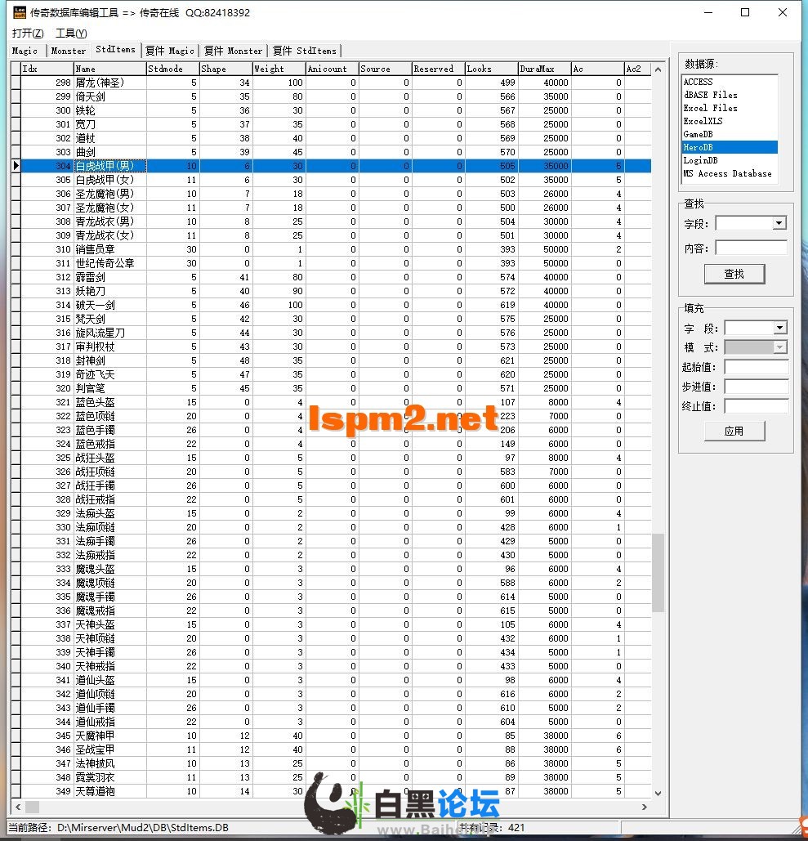Click the row selector for row 298
Viewport: 808px width, 841px height.
[x=16, y=83]
